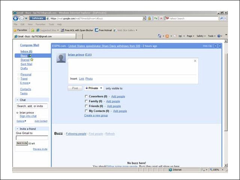Click the Read Mail envelope icon
240x180 pixels.
coord(175,36)
